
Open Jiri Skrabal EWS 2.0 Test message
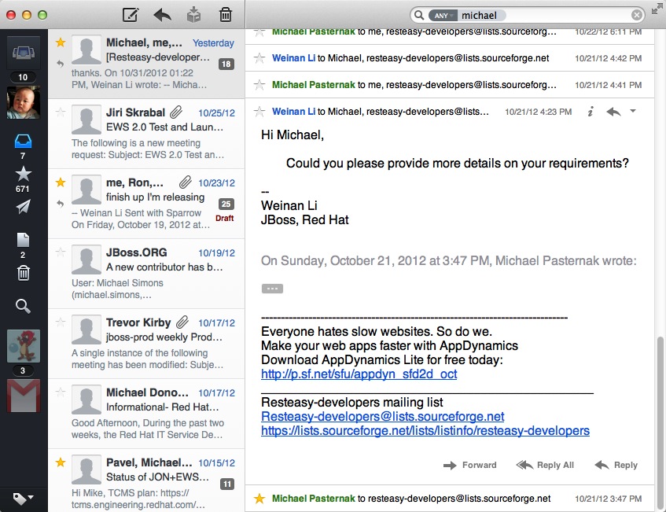[x=146, y=134]
